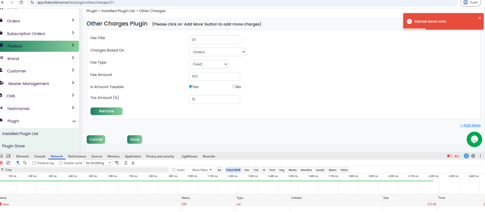Go forward with the browser forward arrow

click(12, 2)
